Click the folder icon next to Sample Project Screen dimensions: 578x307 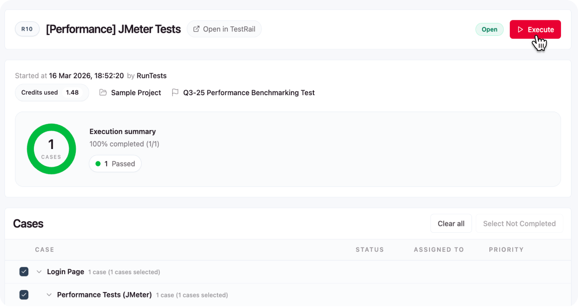(103, 93)
